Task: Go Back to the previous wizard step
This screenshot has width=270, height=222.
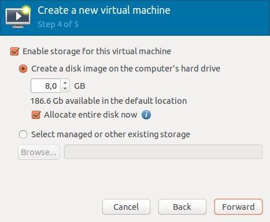Action: [x=182, y=207]
